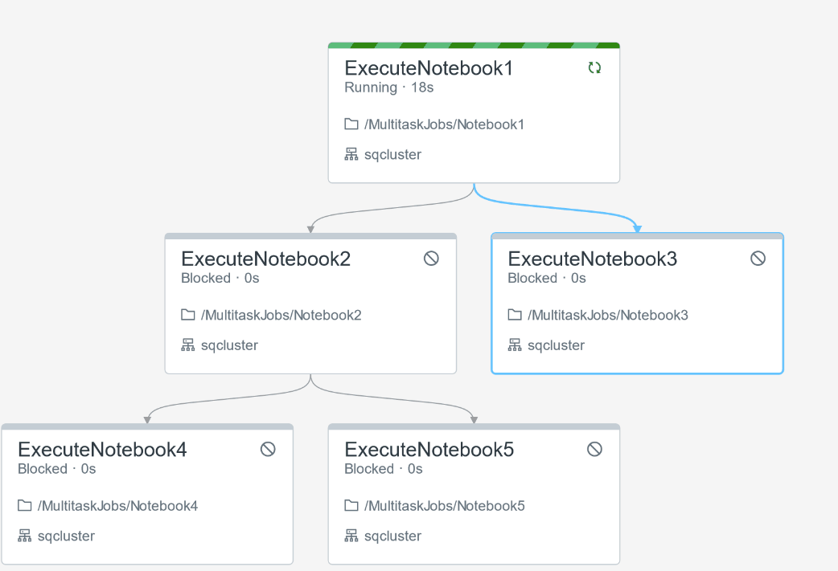Click Running 18s status text
The height and width of the screenshot is (571, 838).
388,88
